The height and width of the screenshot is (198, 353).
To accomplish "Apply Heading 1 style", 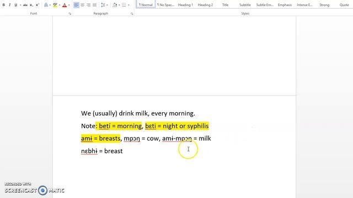I will tap(185, 5).
